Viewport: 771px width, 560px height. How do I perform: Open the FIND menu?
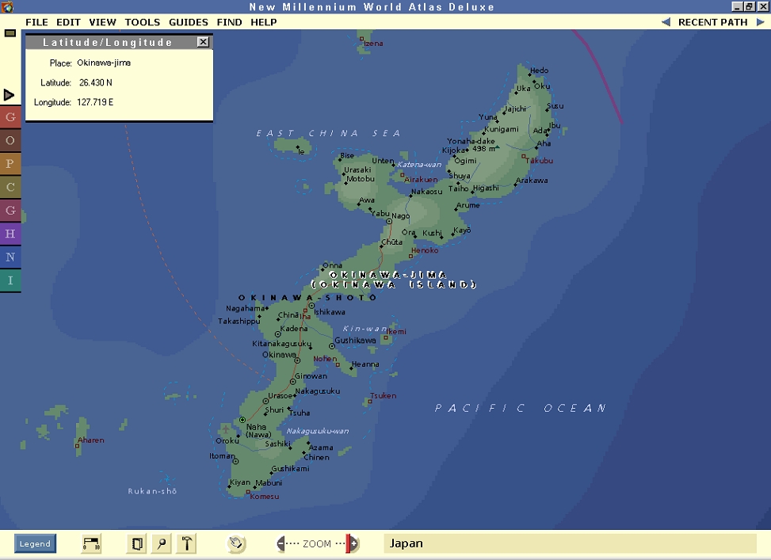[230, 22]
